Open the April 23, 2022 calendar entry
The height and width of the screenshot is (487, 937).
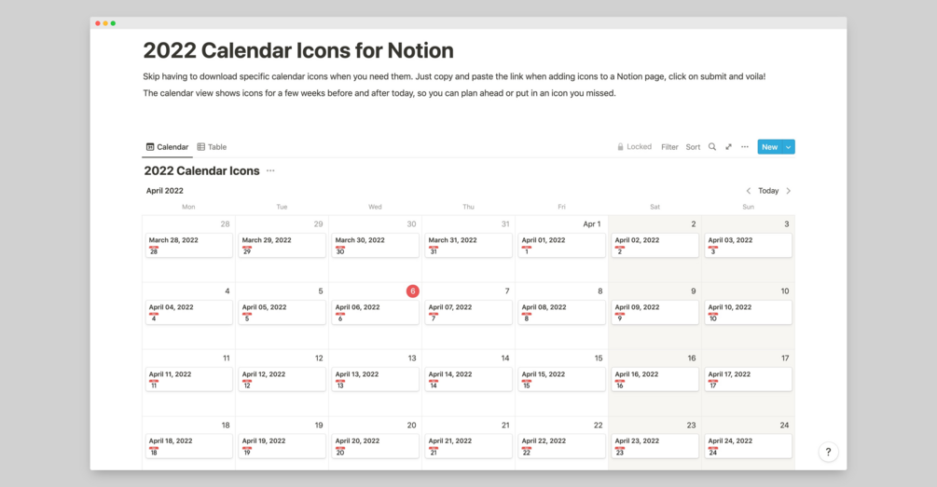655,445
